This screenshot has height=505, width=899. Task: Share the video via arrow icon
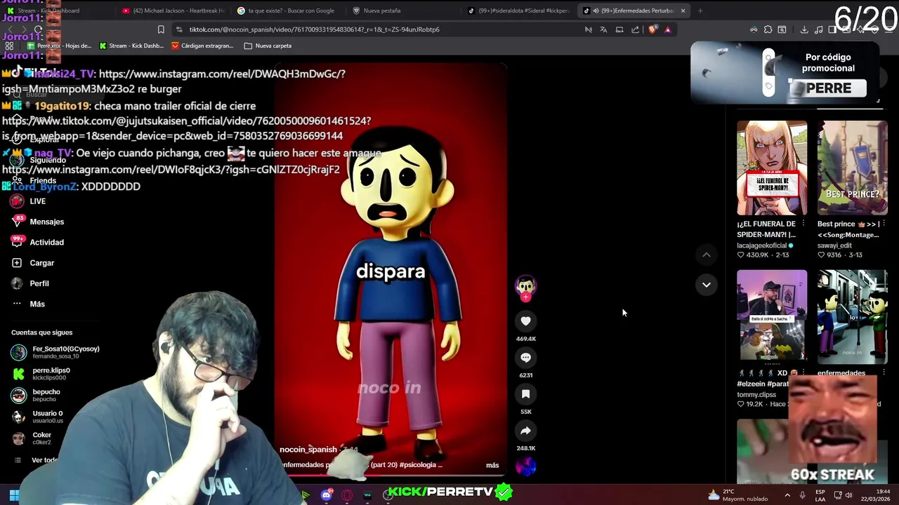(525, 431)
